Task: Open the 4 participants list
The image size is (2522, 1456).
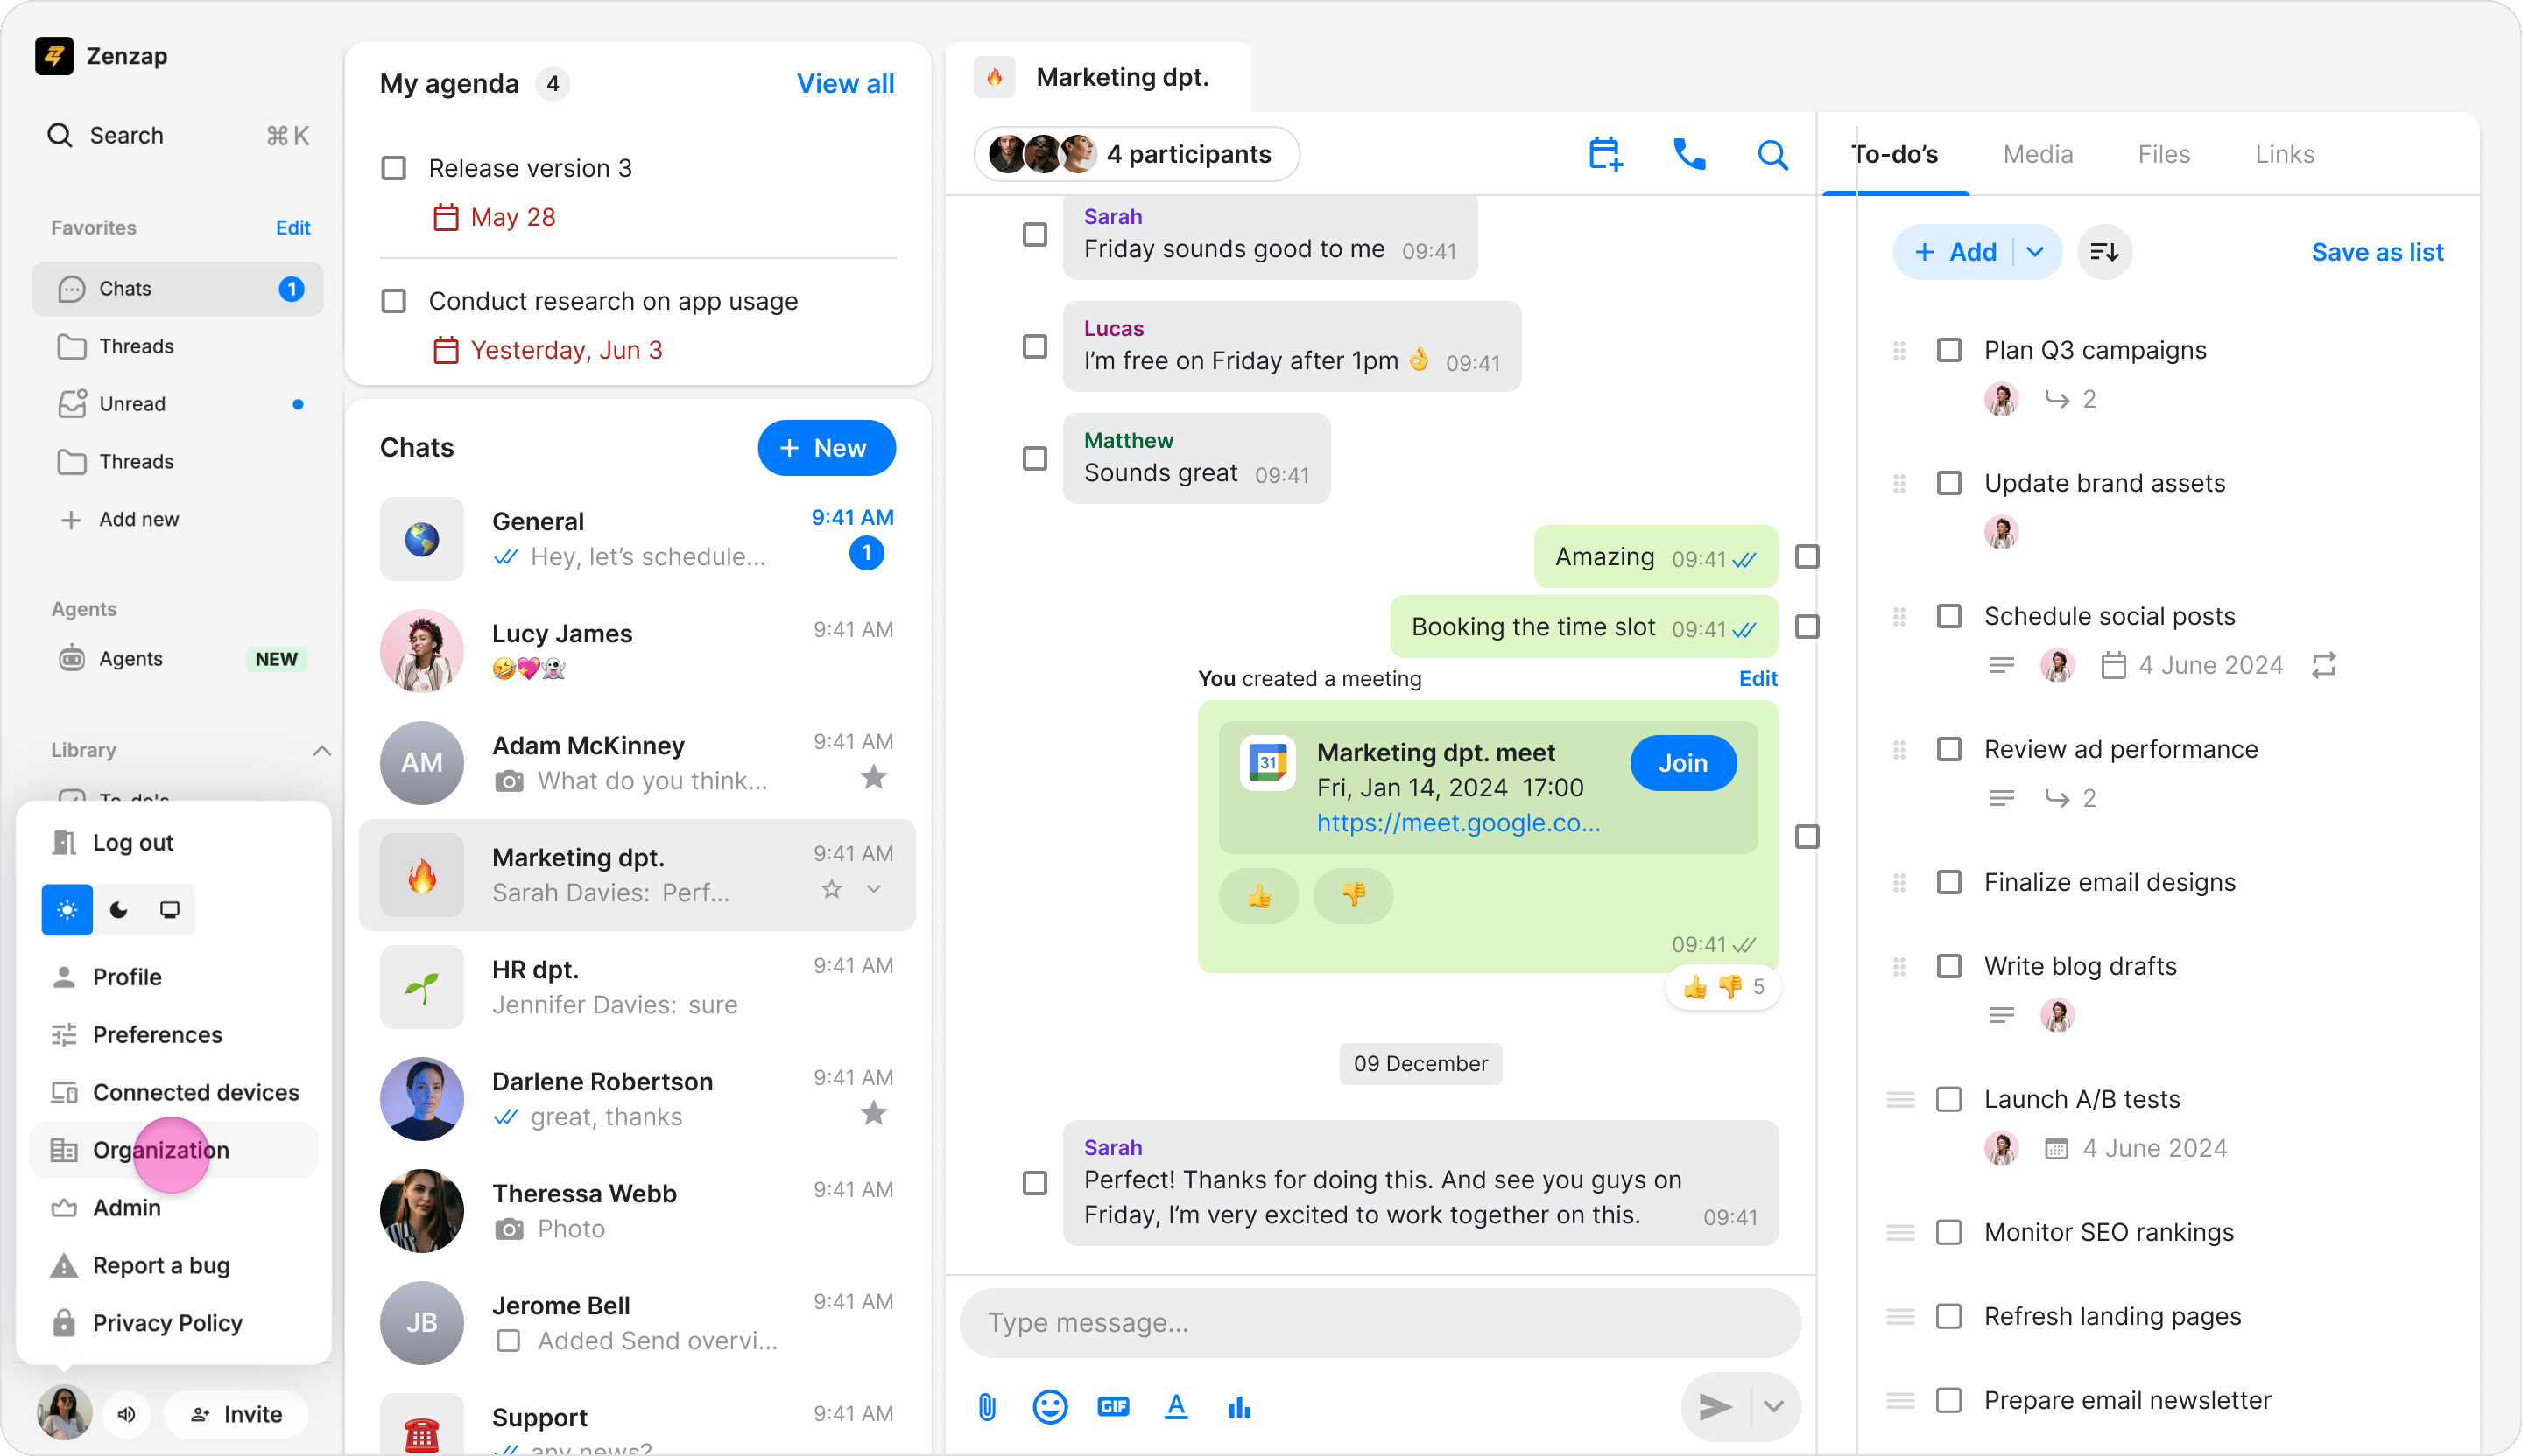Action: [x=1137, y=154]
